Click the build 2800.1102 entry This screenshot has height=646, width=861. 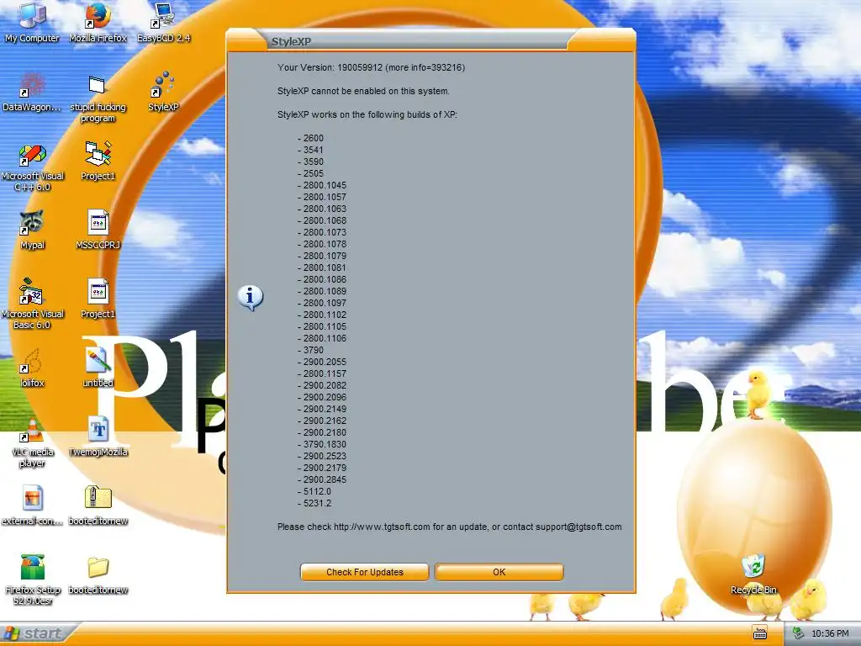click(322, 315)
